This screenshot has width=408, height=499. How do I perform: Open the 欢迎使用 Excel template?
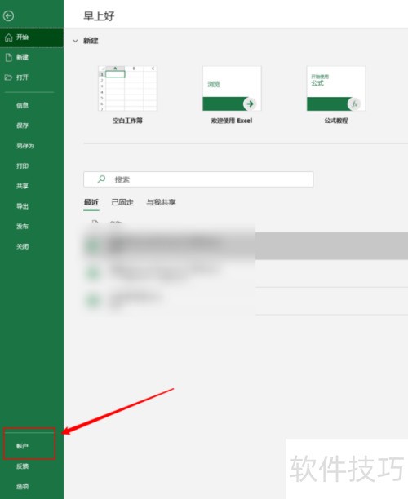pos(232,95)
